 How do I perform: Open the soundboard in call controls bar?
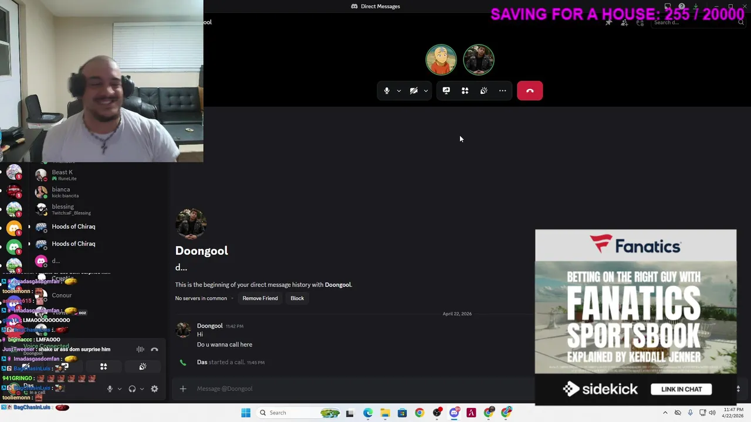tap(483, 91)
